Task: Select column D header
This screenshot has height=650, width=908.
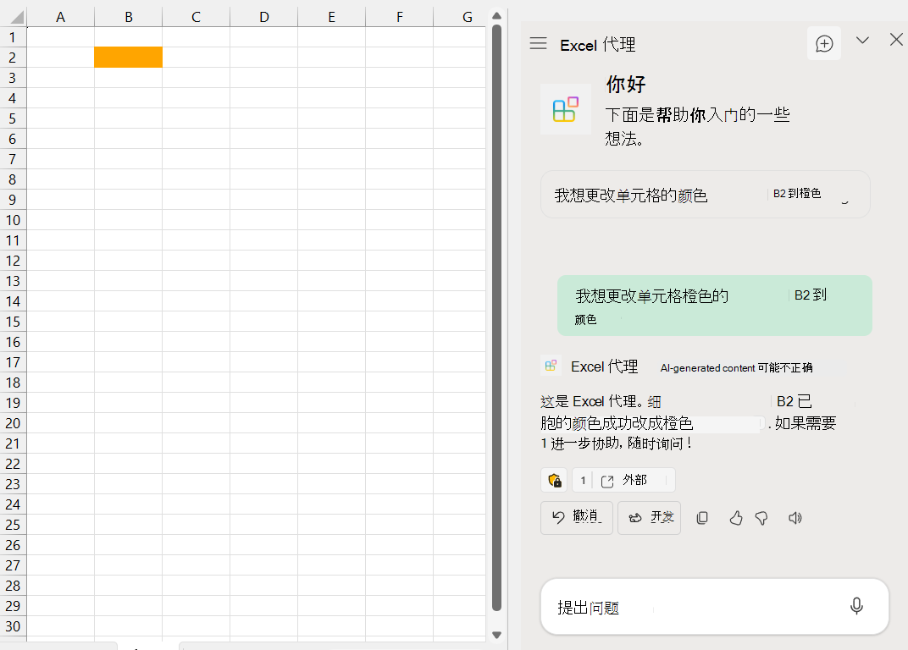Action: [263, 18]
